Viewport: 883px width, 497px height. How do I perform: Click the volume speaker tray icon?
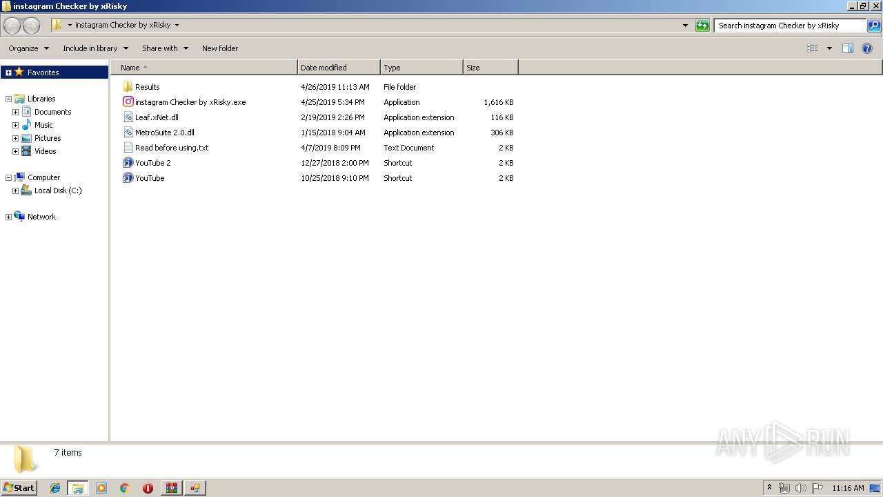click(801, 488)
